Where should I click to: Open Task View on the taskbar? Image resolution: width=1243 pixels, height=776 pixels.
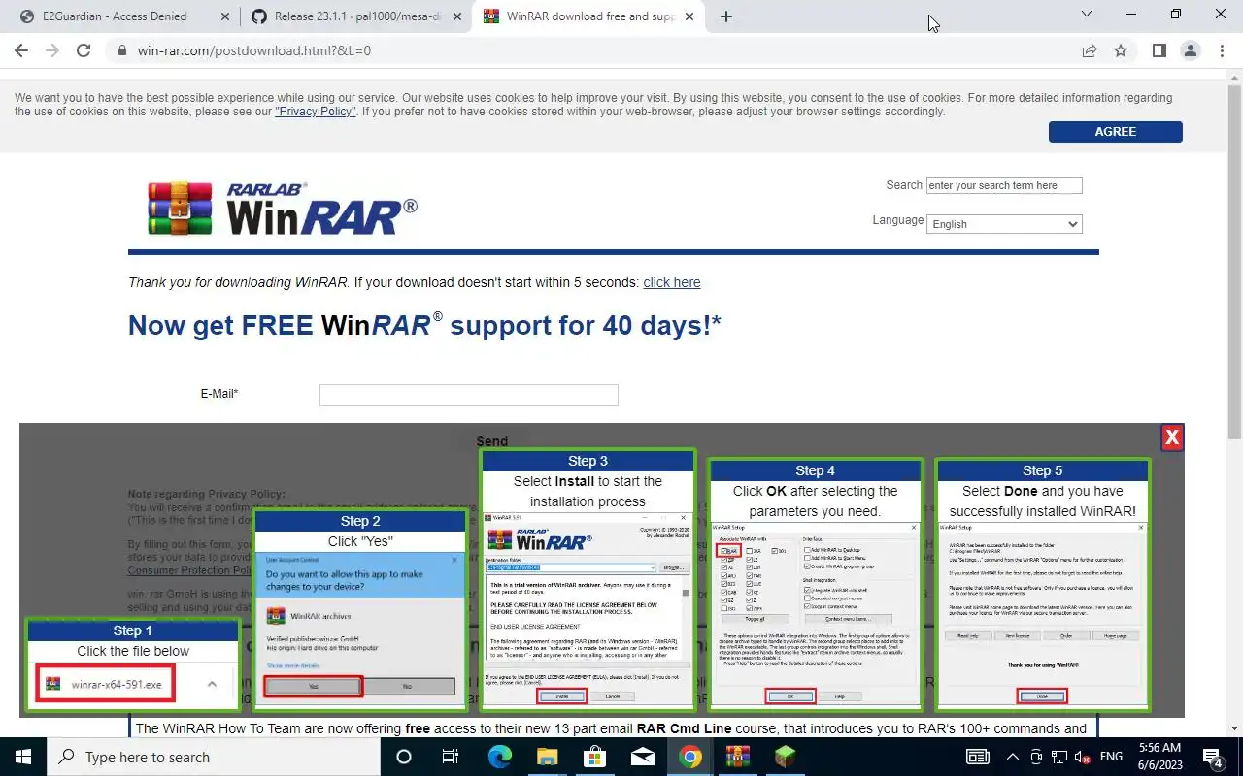[x=450, y=757]
